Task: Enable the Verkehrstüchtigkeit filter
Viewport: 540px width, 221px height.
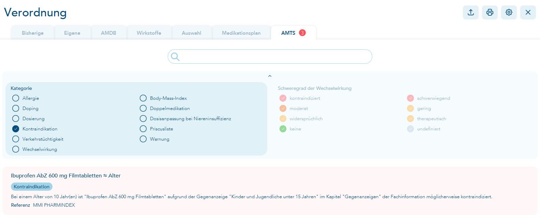Action: coord(16,139)
